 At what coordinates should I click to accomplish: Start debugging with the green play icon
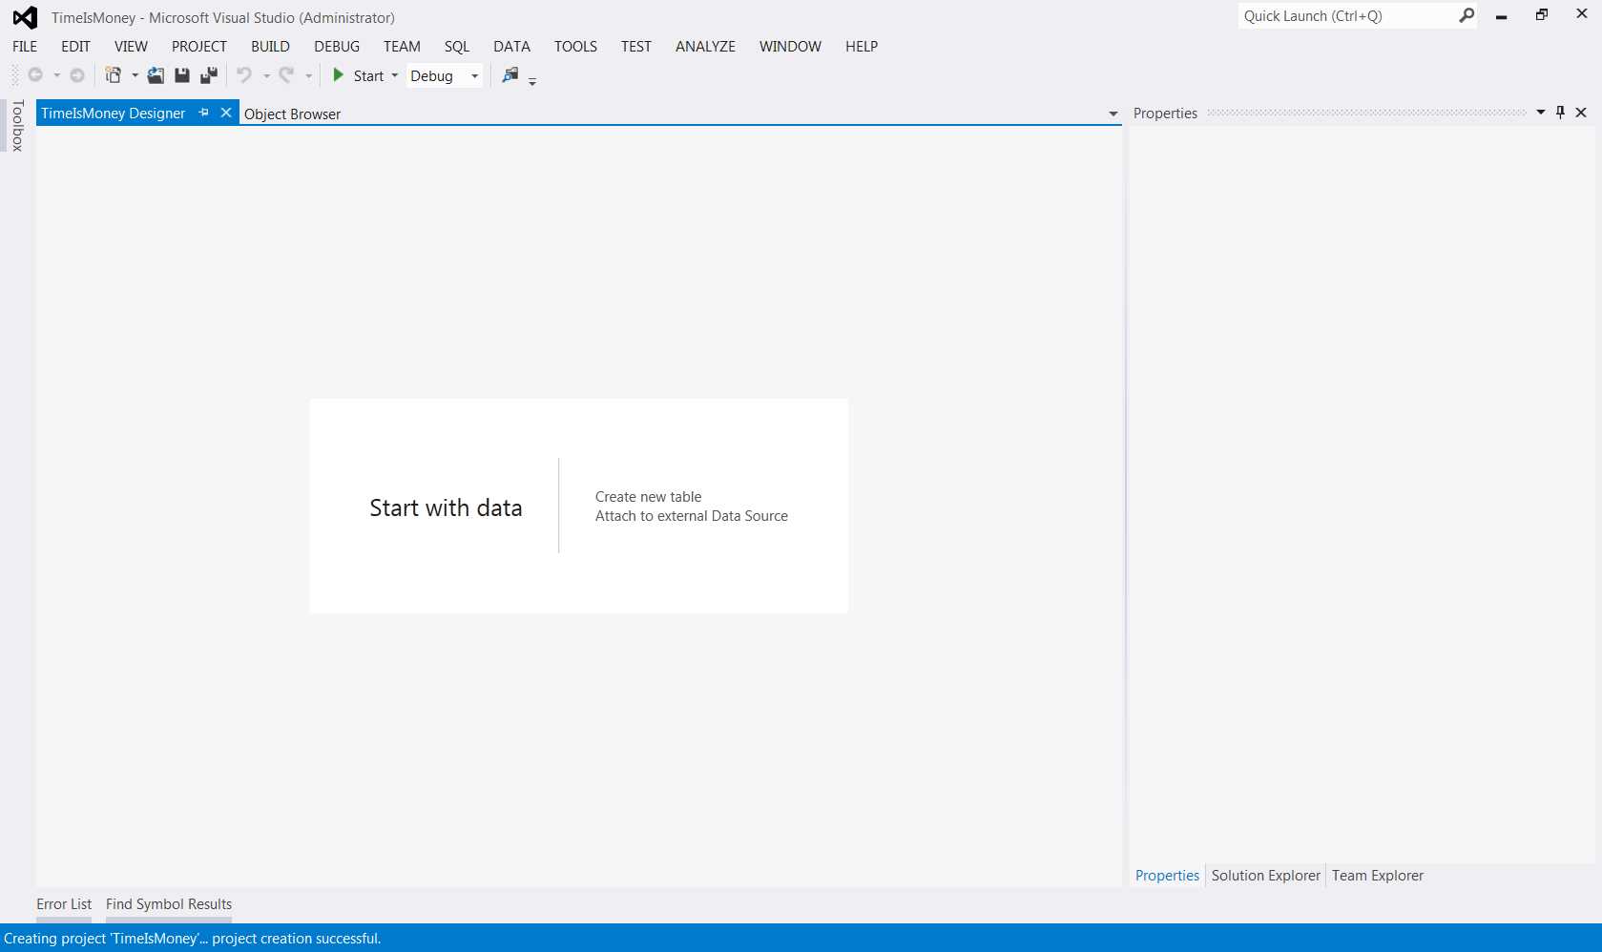tap(338, 75)
